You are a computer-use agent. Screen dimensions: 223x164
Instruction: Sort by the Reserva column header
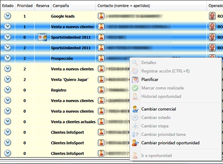[43, 6]
